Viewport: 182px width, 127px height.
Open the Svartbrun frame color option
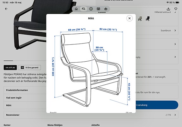pyautogui.click(x=157, y=30)
